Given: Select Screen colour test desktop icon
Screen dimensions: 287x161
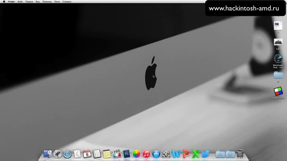Looking at the screenshot, I should click(x=278, y=91).
